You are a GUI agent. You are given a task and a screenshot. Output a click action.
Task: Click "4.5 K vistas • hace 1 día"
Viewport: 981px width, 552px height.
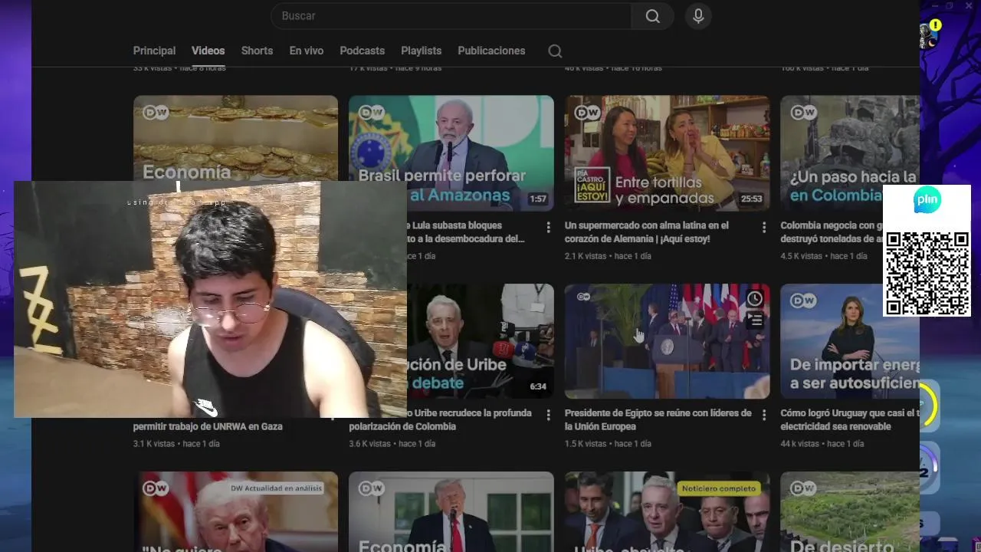coord(824,256)
